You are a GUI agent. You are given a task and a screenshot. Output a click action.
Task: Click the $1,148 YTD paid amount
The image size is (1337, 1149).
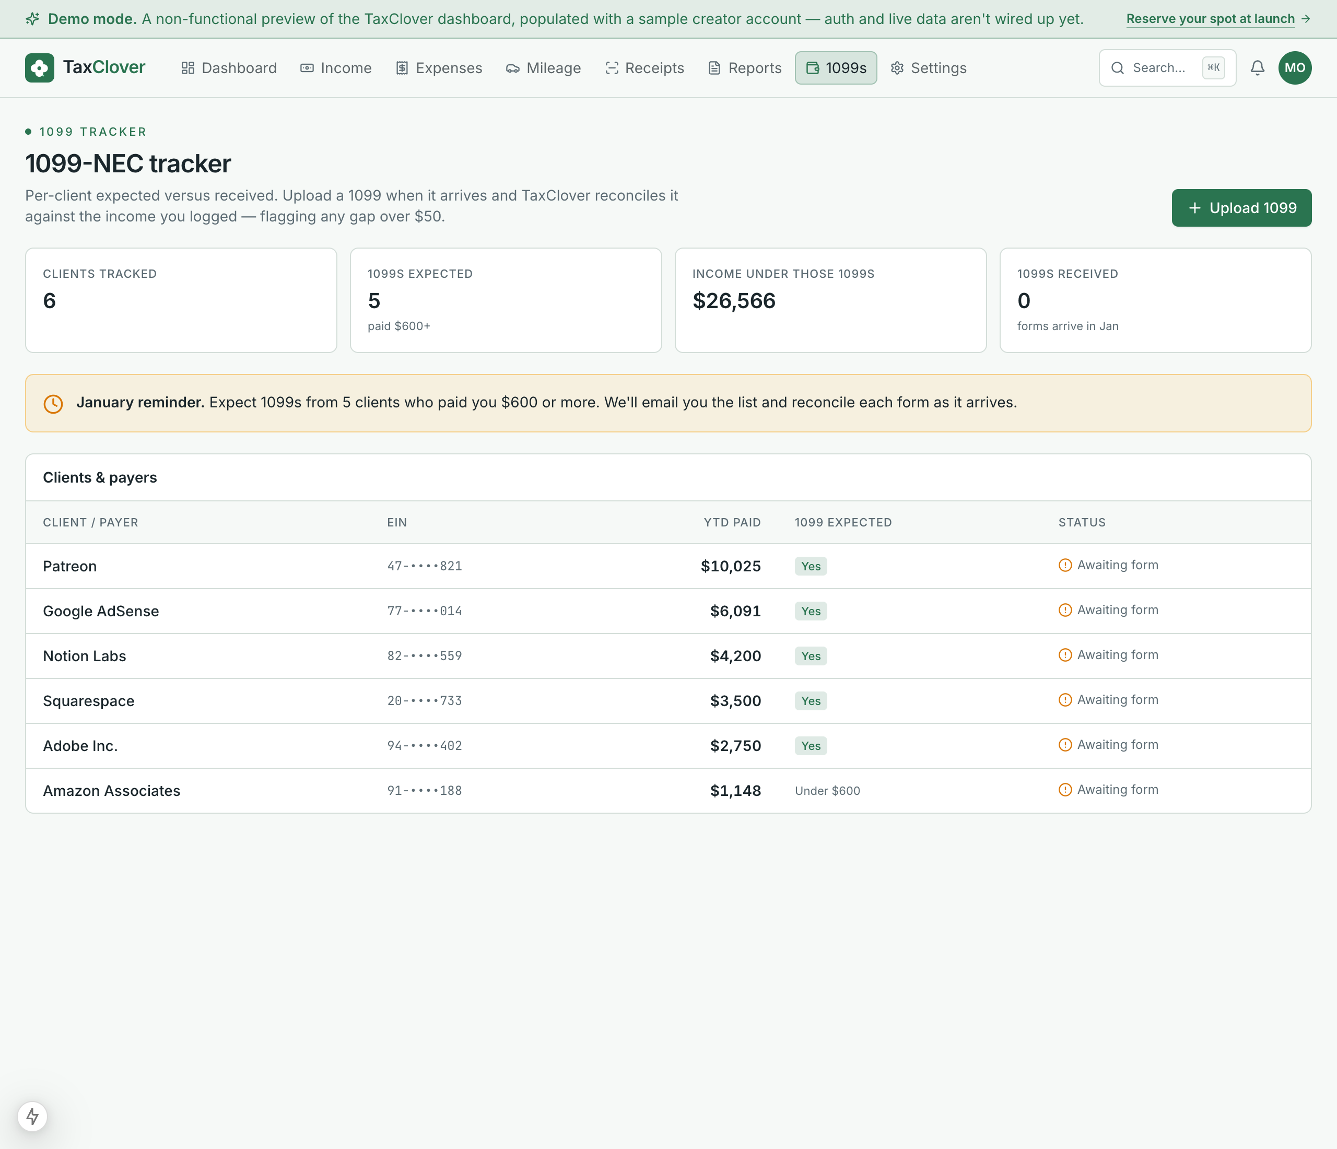(x=735, y=791)
